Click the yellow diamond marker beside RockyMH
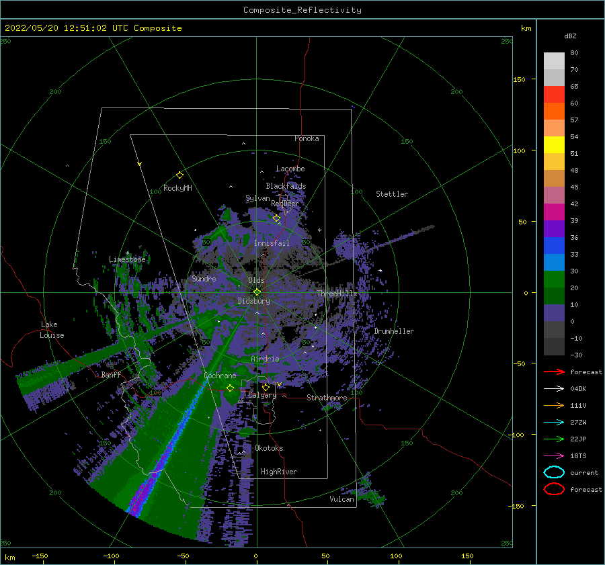Image resolution: width=605 pixels, height=565 pixels. tap(179, 175)
